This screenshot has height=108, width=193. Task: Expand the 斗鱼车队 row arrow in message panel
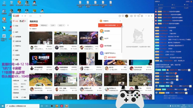120,21
